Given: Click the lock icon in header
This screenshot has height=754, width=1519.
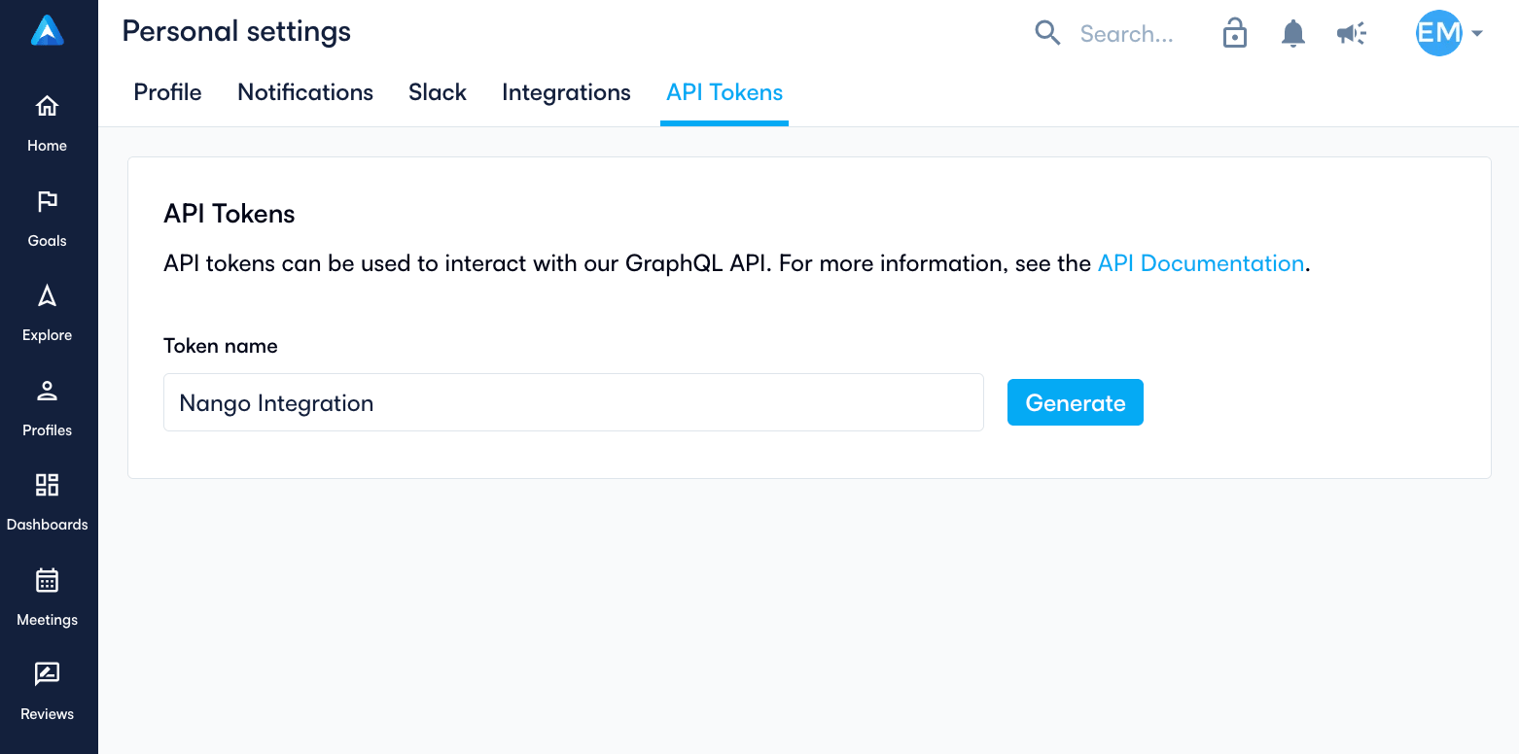Looking at the screenshot, I should click(x=1235, y=33).
